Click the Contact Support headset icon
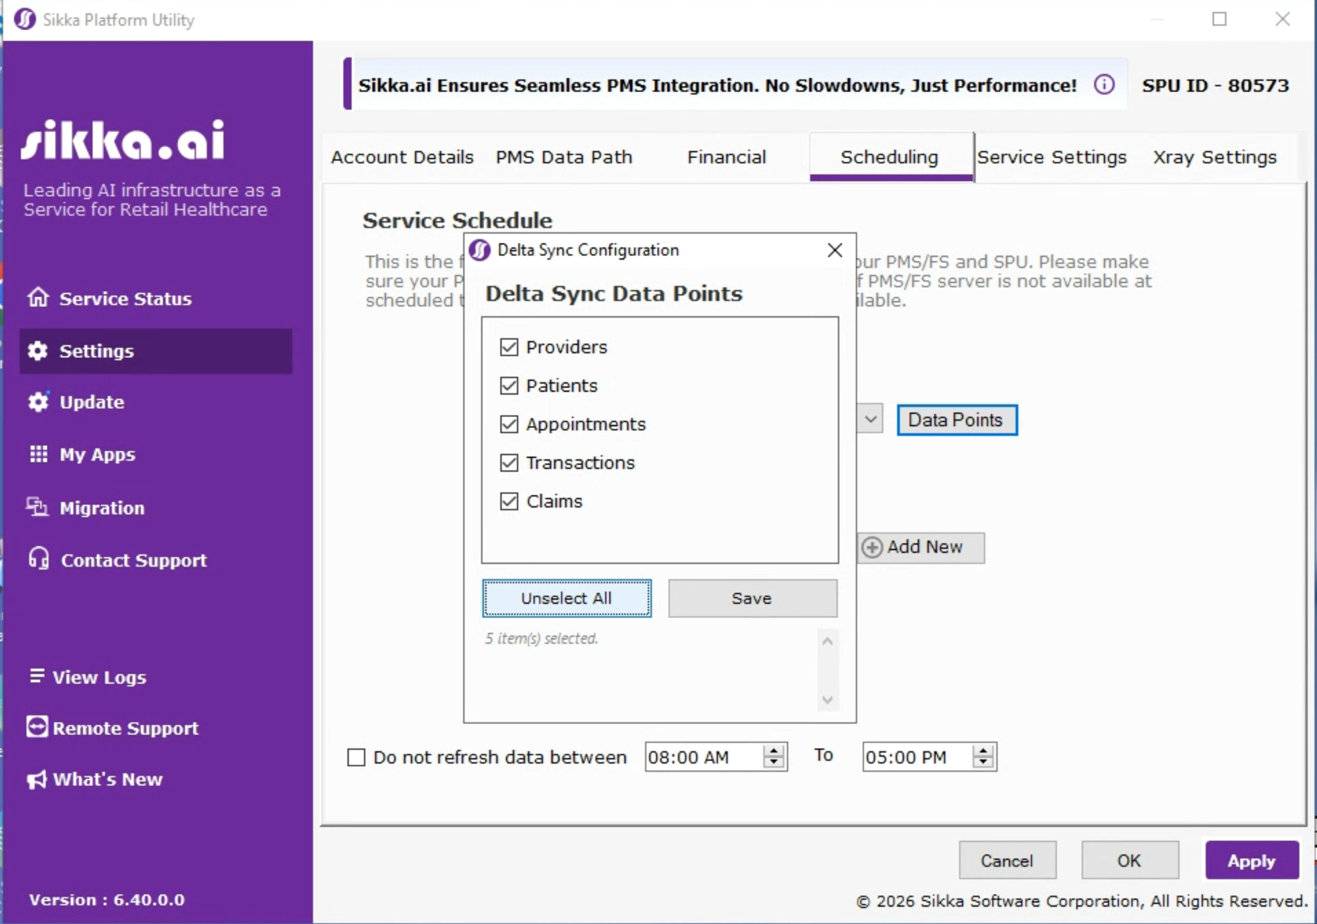Screen dimensions: 1317x924 pyautogui.click(x=39, y=558)
